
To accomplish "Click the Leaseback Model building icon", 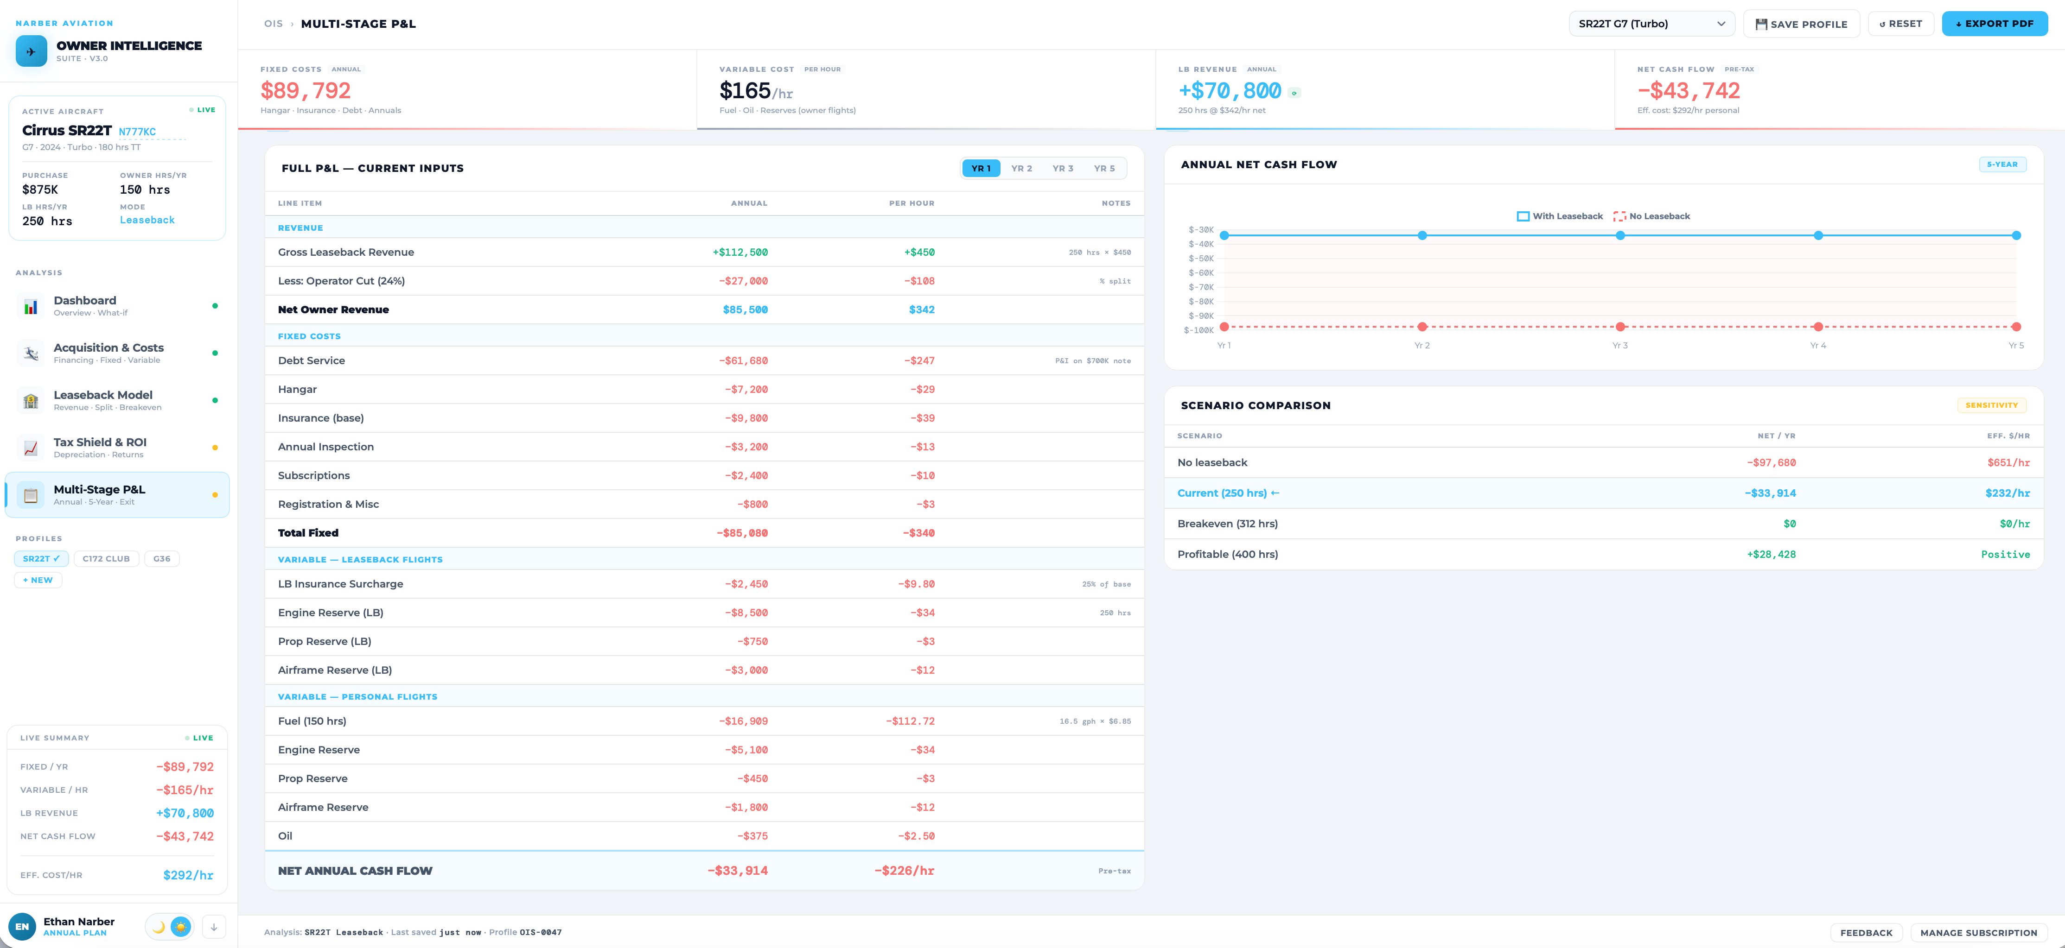I will (x=31, y=401).
